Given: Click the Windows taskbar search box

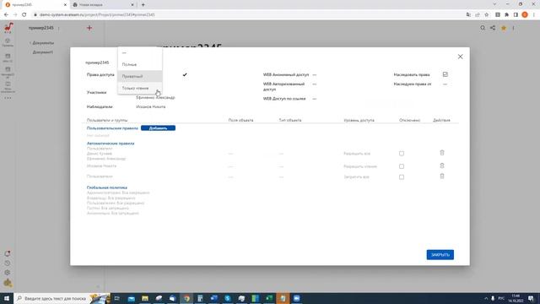Looking at the screenshot, I should click(62, 298).
